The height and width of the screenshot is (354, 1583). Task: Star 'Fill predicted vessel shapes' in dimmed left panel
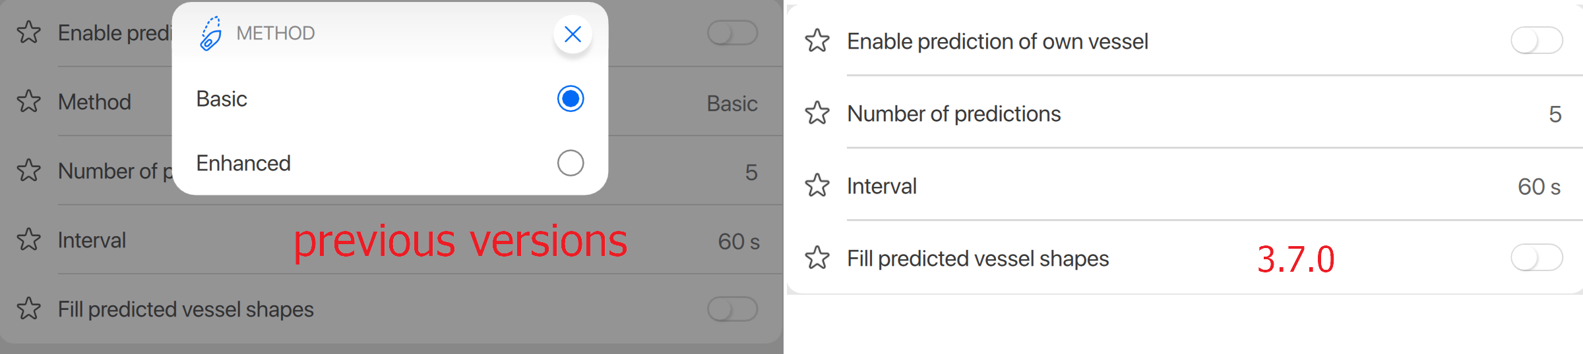[x=28, y=309]
